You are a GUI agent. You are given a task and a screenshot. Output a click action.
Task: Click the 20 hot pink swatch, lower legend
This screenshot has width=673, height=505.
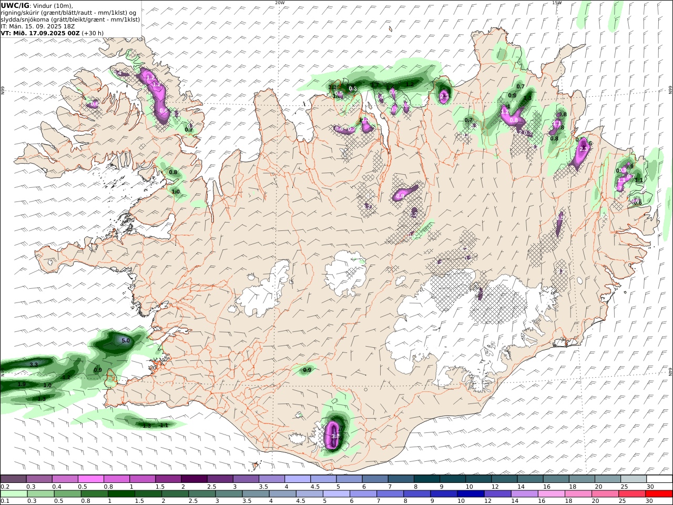pos(605,493)
